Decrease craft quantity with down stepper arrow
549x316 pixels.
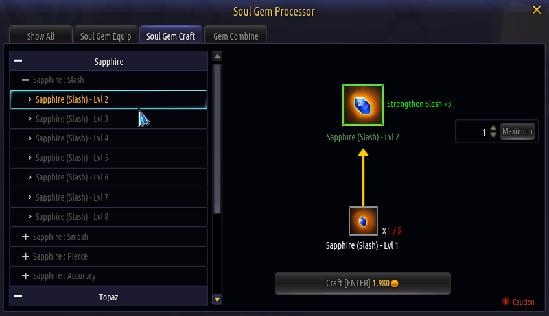click(493, 135)
